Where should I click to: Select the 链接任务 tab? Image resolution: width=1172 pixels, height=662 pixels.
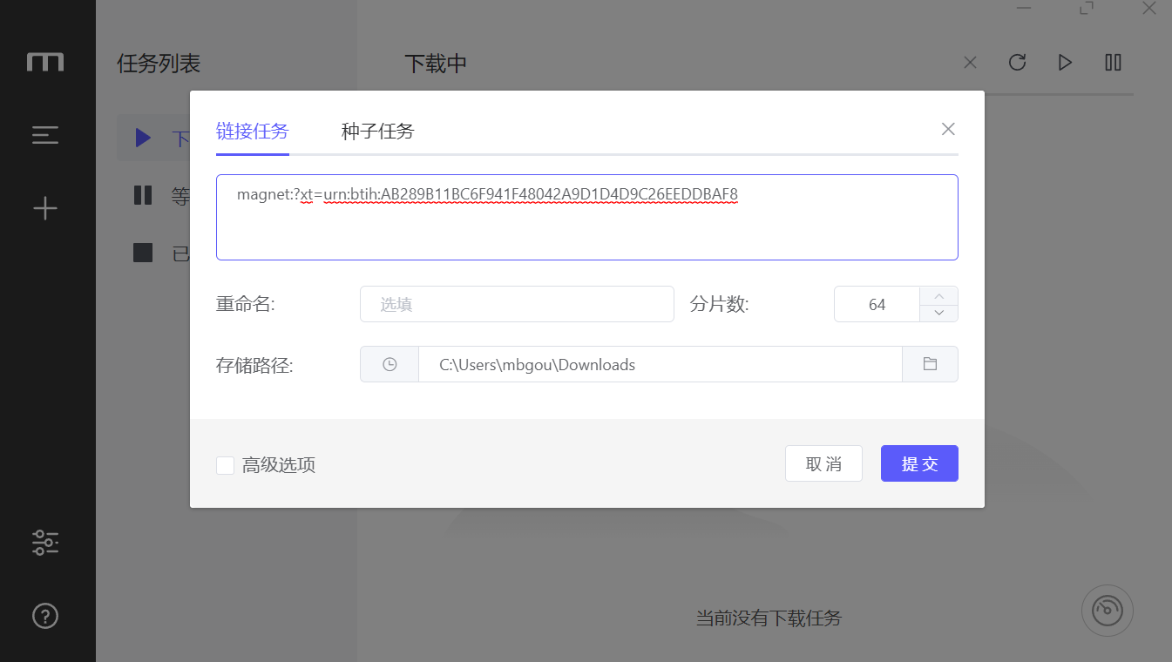click(252, 132)
